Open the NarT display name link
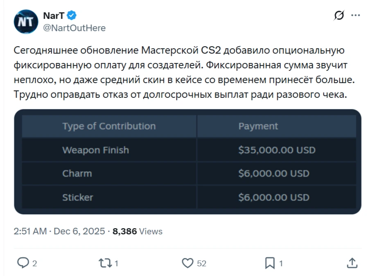 (54, 16)
